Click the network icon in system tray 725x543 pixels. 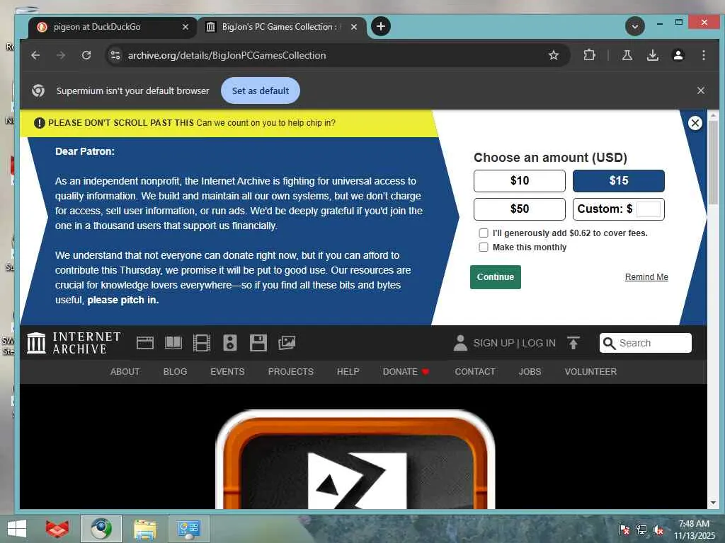pos(641,530)
